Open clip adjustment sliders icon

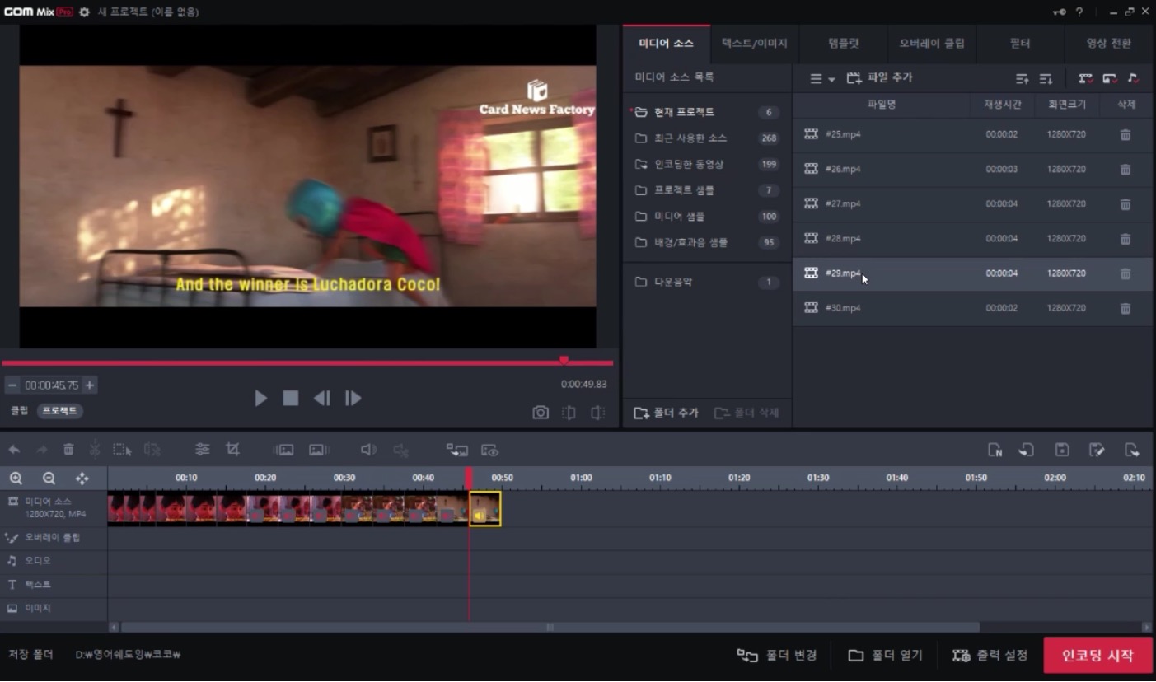pos(202,450)
